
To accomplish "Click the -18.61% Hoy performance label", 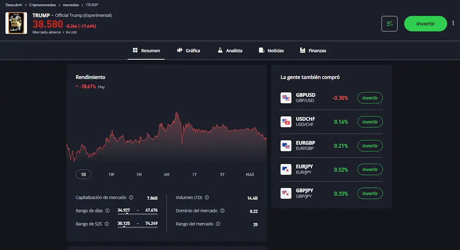I will 90,87.
